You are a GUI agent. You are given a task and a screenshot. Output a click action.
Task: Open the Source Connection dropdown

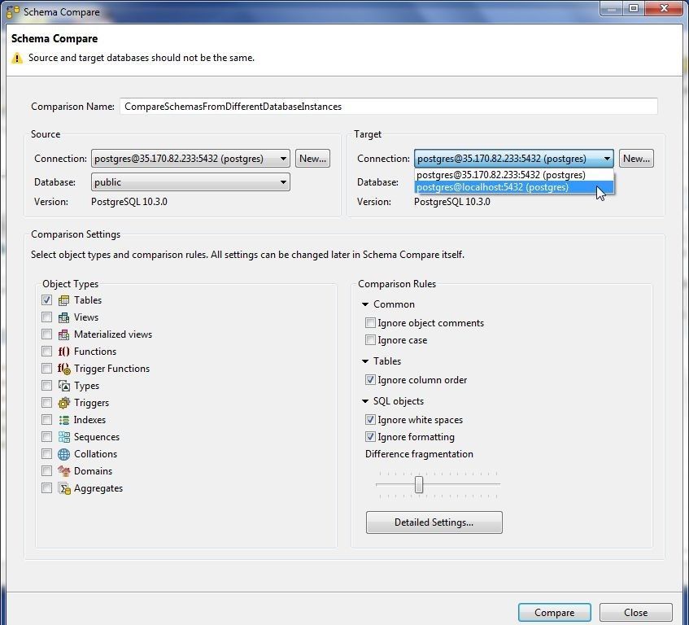190,159
